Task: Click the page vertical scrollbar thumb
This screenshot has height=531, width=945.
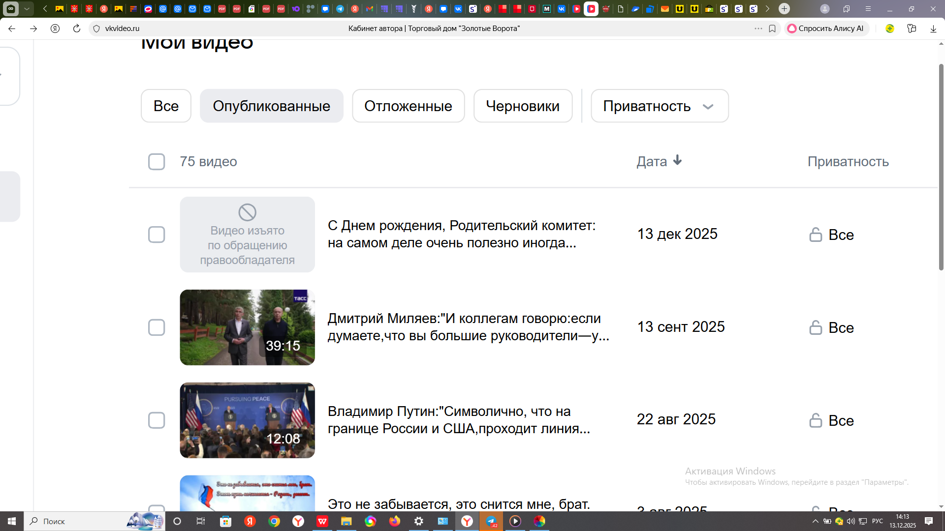Action: (941, 167)
